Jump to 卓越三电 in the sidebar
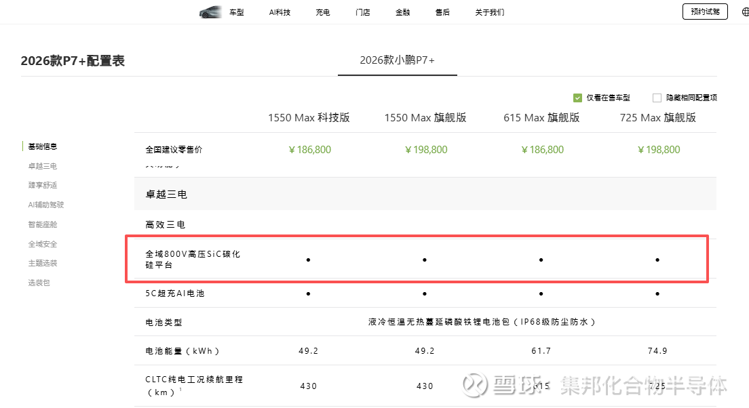Image resolution: width=749 pixels, height=408 pixels. [43, 166]
